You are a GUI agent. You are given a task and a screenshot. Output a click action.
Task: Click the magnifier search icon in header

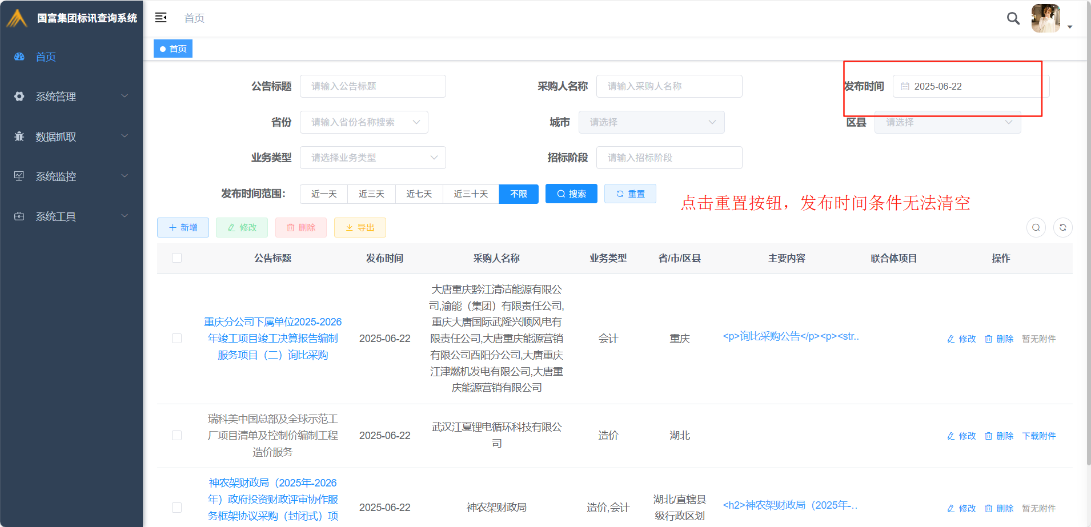[x=1013, y=18]
